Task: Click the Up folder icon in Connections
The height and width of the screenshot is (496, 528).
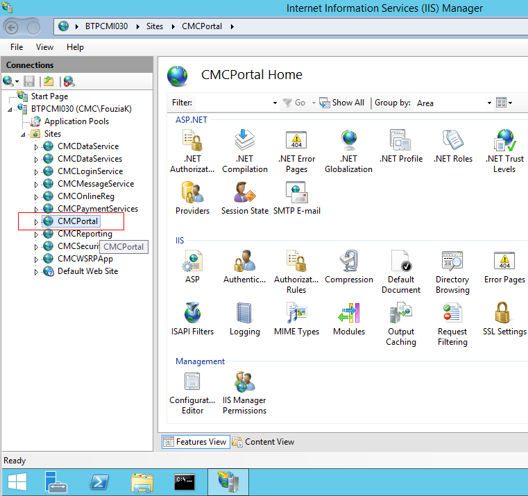Action: tap(49, 81)
